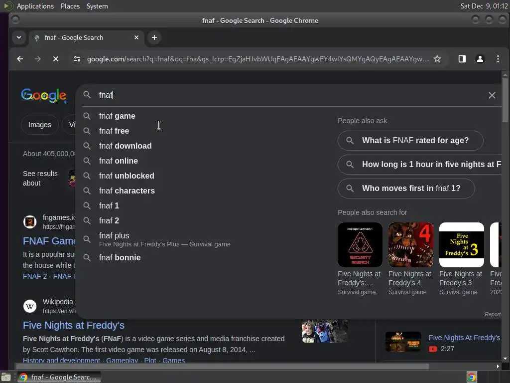Click the 'FNAF 2' sublink under fngames
510x383 pixels.
click(x=35, y=276)
